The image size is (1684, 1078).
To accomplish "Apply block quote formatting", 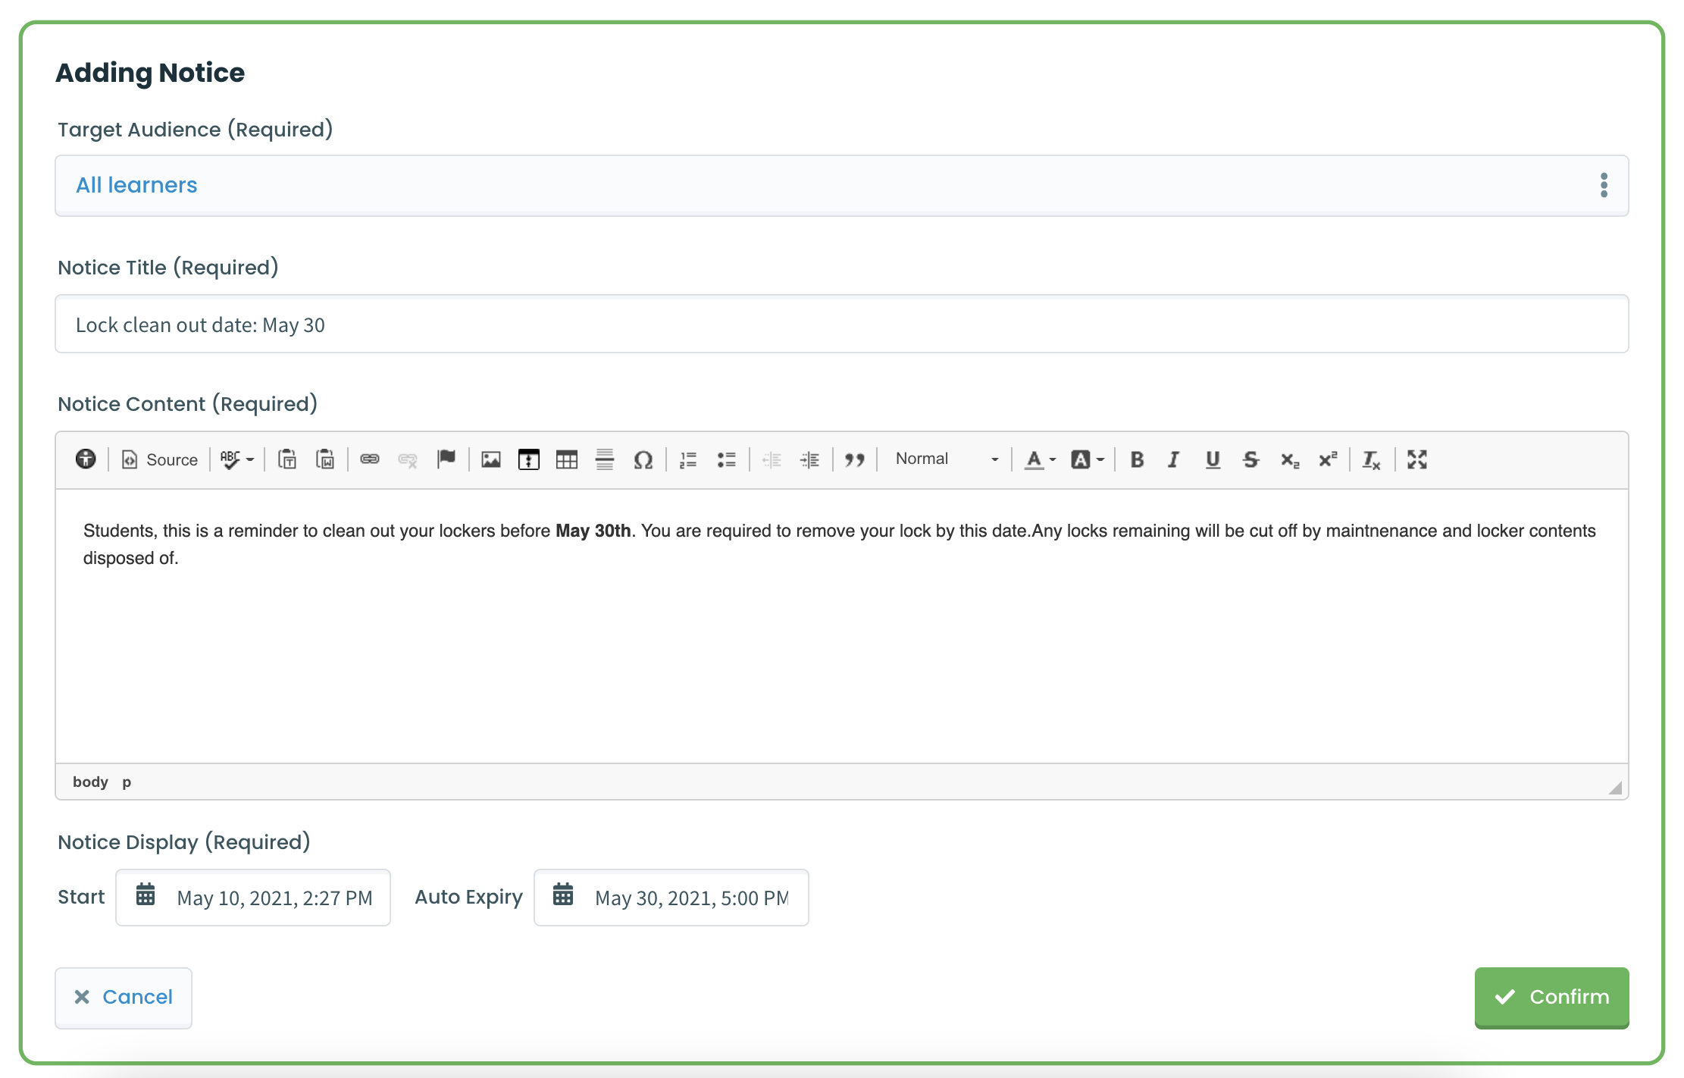I will 855,459.
